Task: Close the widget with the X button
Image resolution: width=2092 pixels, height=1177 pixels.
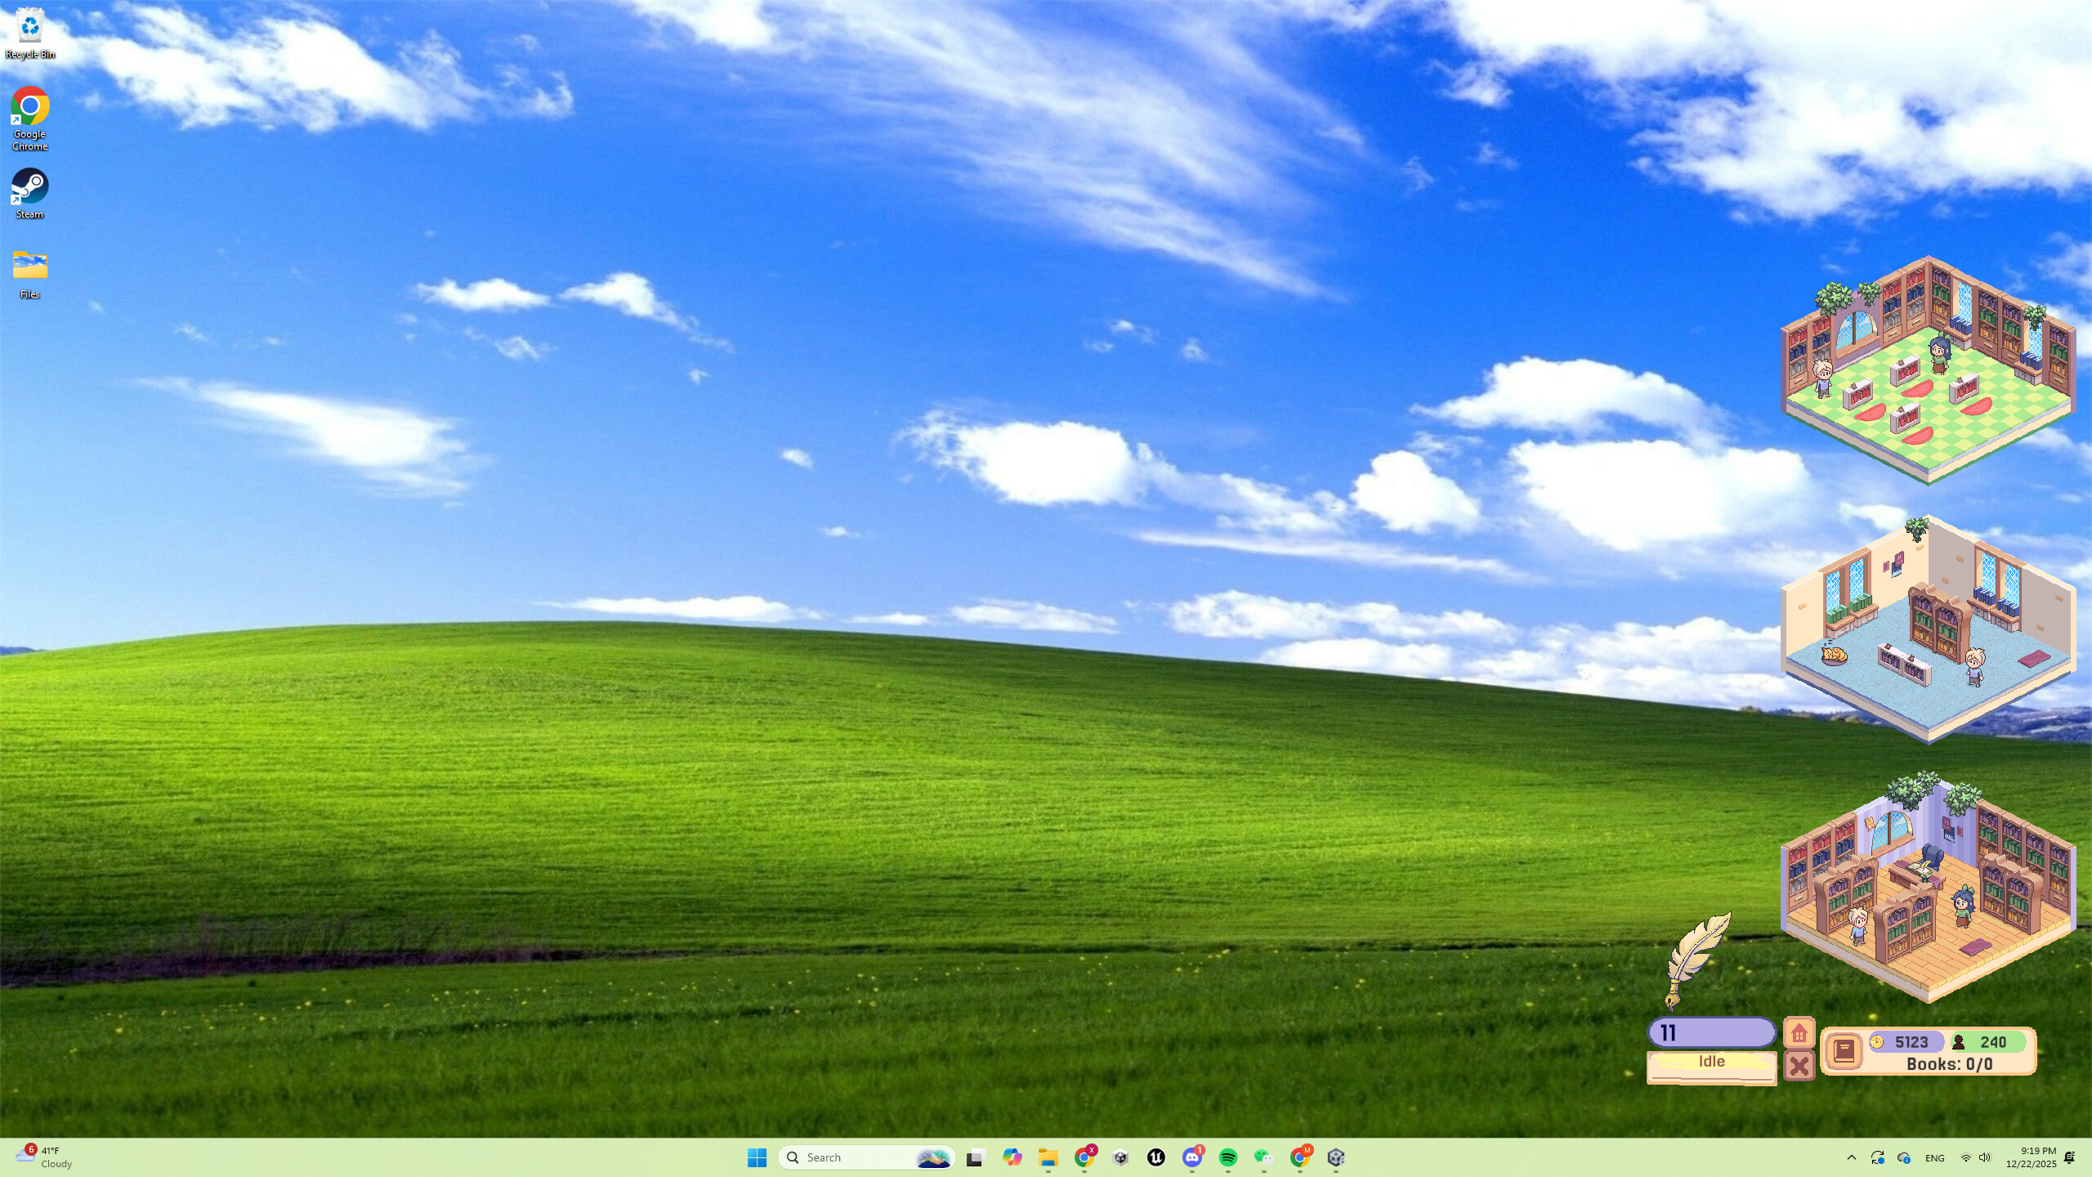Action: pos(1798,1066)
